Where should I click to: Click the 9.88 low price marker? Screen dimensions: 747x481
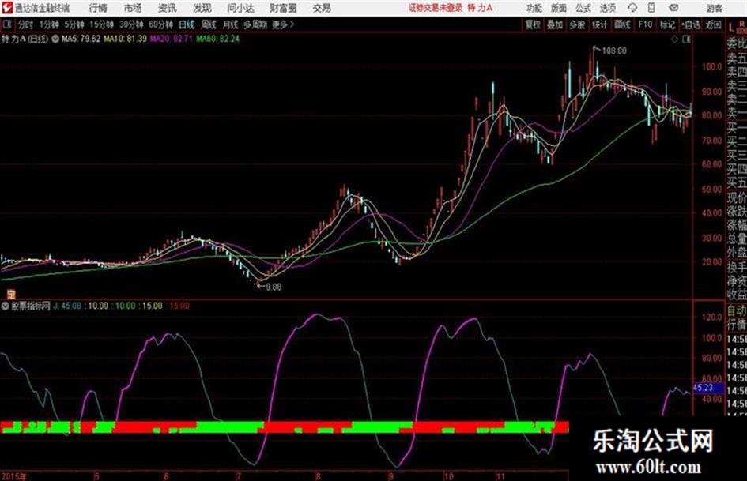(x=274, y=287)
